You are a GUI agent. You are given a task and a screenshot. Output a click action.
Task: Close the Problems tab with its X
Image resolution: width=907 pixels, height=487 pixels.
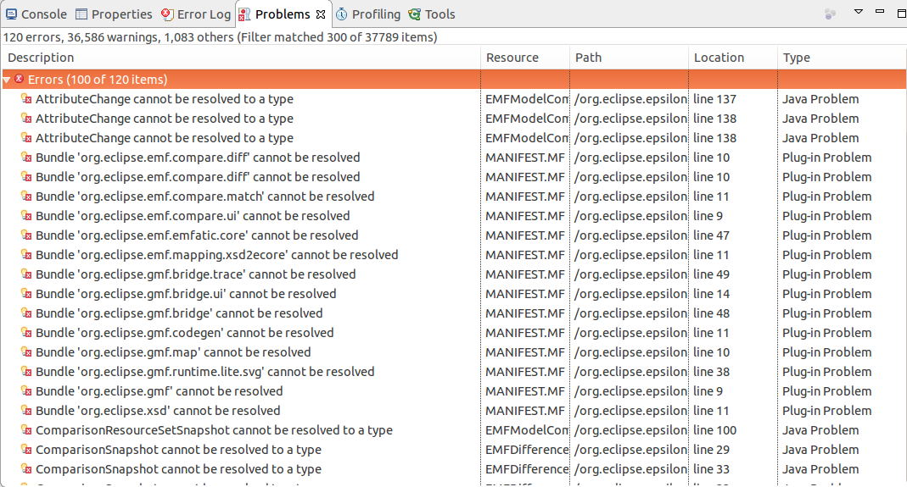point(321,14)
